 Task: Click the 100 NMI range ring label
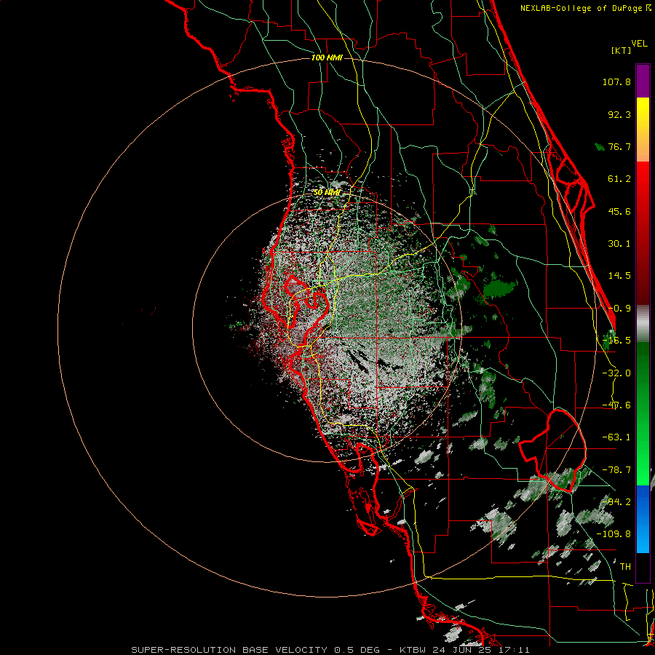pos(327,57)
